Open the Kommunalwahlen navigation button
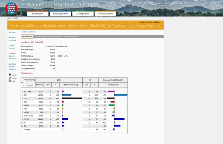 (x=106, y=13)
